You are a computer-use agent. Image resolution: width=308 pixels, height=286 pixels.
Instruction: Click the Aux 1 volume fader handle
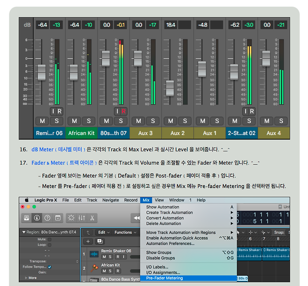(202, 69)
